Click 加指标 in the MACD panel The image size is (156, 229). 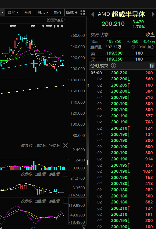[x=41, y=174]
